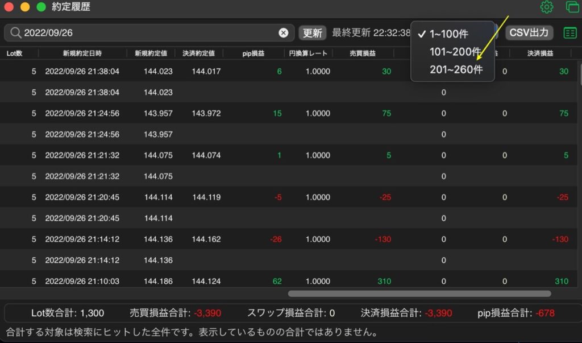
Task: Sort by pip損益 column header
Action: (253, 53)
